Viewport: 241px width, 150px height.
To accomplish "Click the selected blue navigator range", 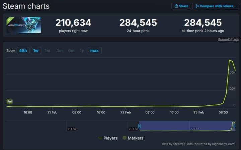I will click(x=187, y=126).
